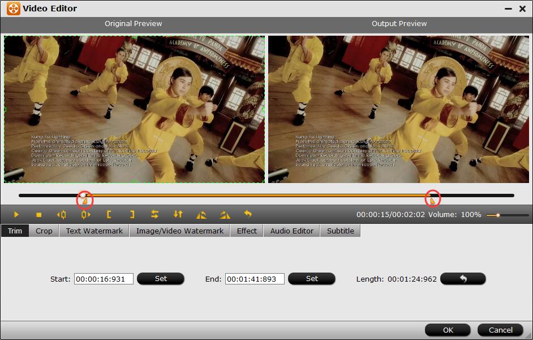Flip the video horizontally

coord(154,215)
